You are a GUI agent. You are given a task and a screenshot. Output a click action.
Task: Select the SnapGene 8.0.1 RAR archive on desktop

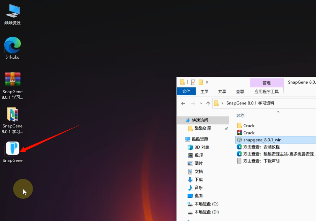[12, 79]
